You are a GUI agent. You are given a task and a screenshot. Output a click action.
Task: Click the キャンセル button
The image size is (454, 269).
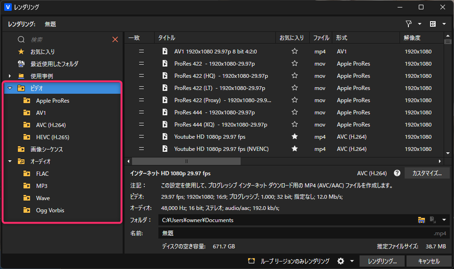point(429,262)
